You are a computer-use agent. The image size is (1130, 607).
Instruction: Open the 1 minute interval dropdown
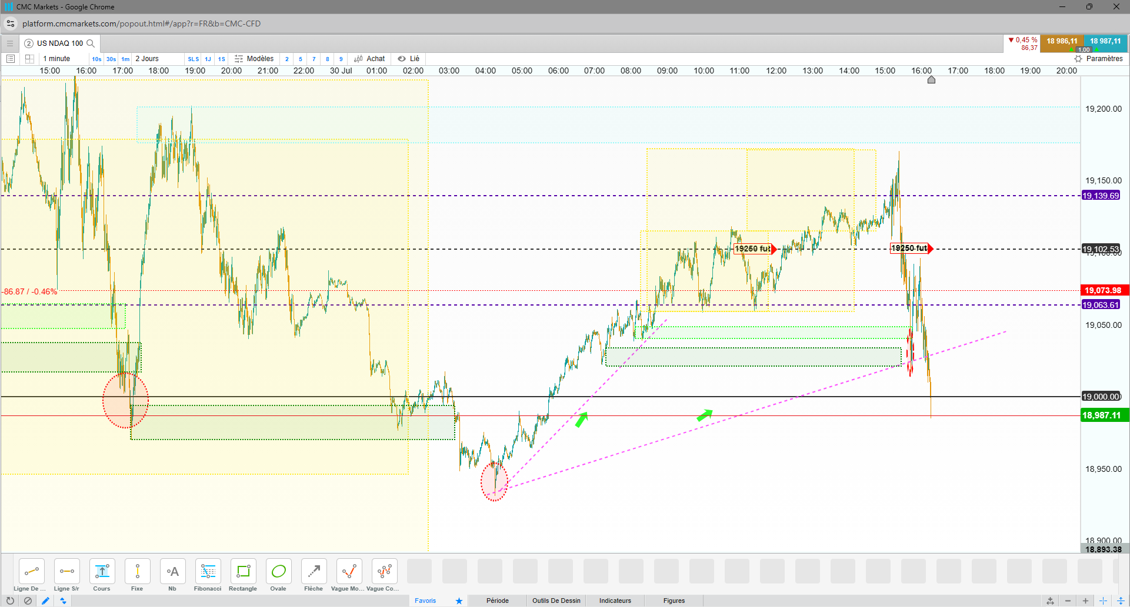coord(56,59)
